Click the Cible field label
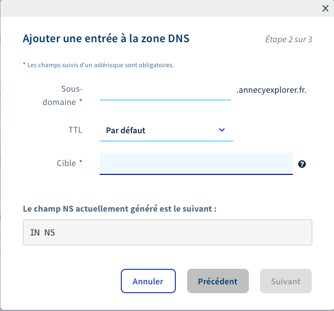The width and height of the screenshot is (334, 311). pyautogui.click(x=66, y=163)
